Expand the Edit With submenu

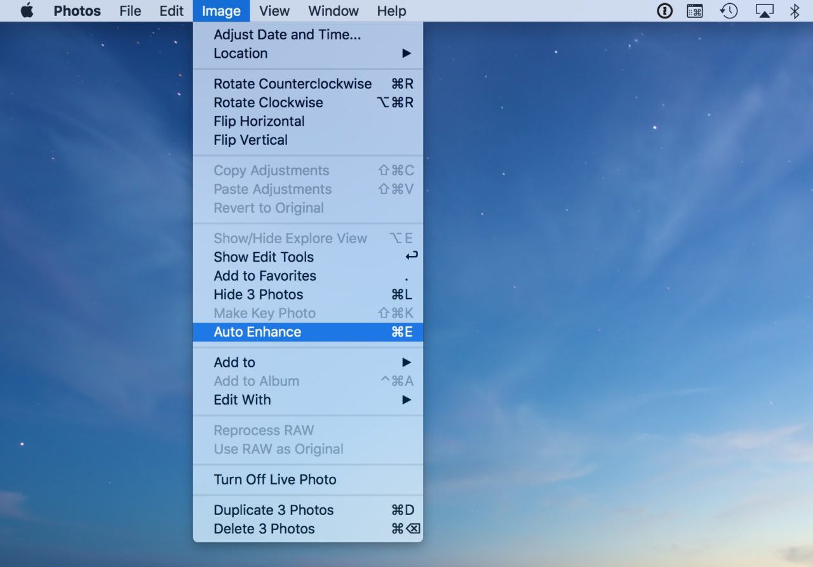(308, 400)
